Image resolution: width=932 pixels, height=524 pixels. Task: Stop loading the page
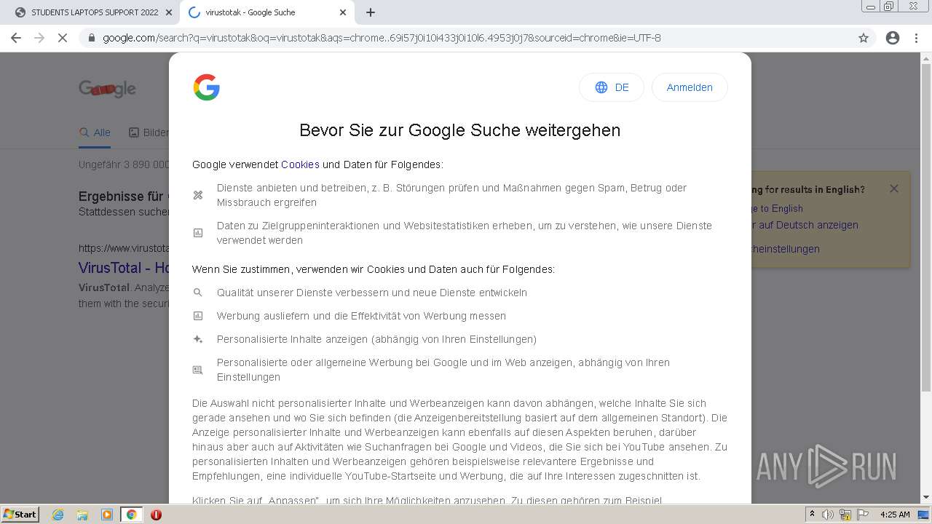click(x=63, y=38)
